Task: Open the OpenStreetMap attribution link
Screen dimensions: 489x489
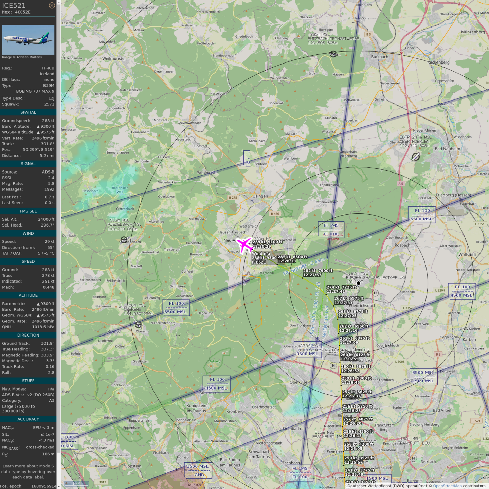Action: tap(447, 486)
